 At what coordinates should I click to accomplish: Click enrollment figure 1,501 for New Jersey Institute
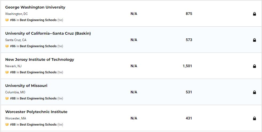(187, 66)
